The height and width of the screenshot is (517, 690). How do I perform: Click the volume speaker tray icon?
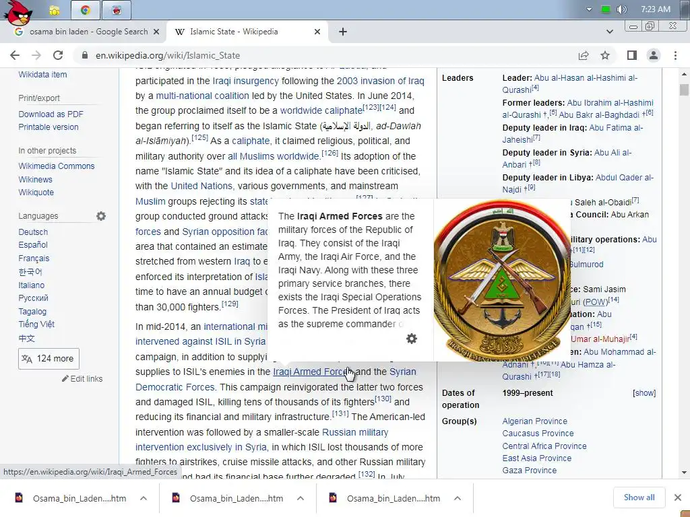point(621,9)
